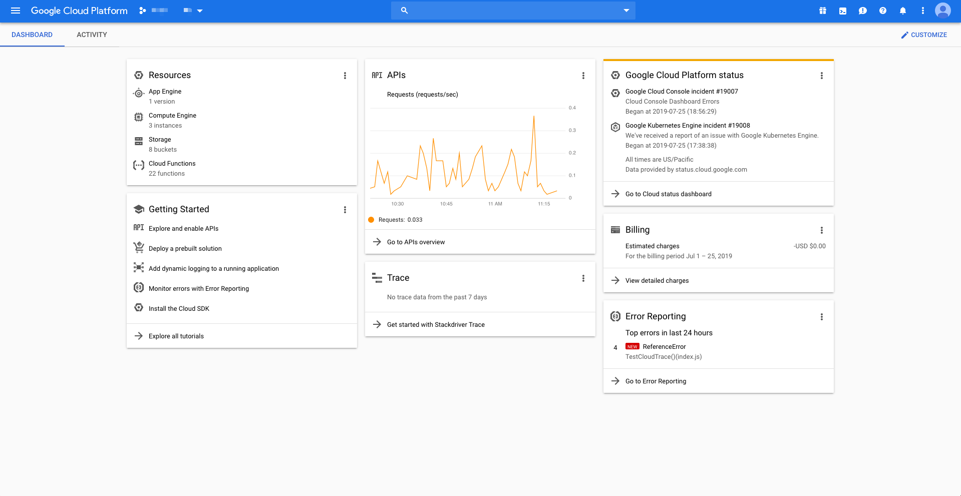Open the Error Reporting card overflow menu
Viewport: 961px width, 496px height.
(822, 317)
